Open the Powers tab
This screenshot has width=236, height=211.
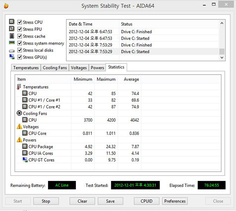pos(98,67)
